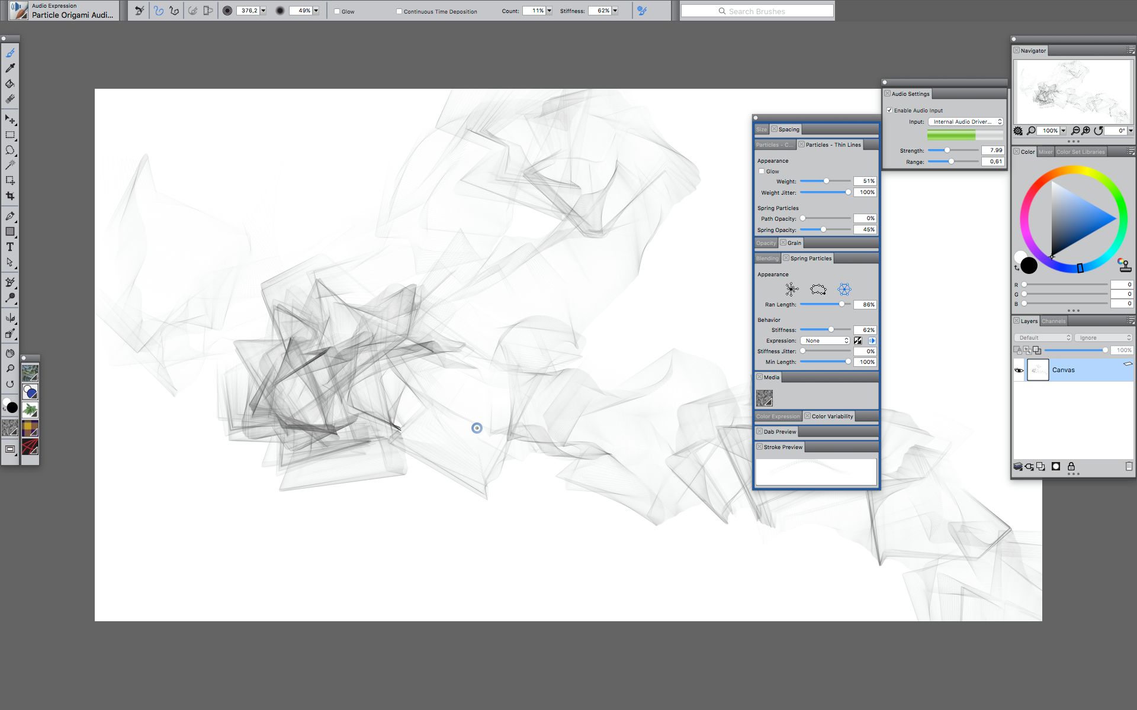
Task: Disable the Enable Audio Input checkbox
Action: click(889, 110)
